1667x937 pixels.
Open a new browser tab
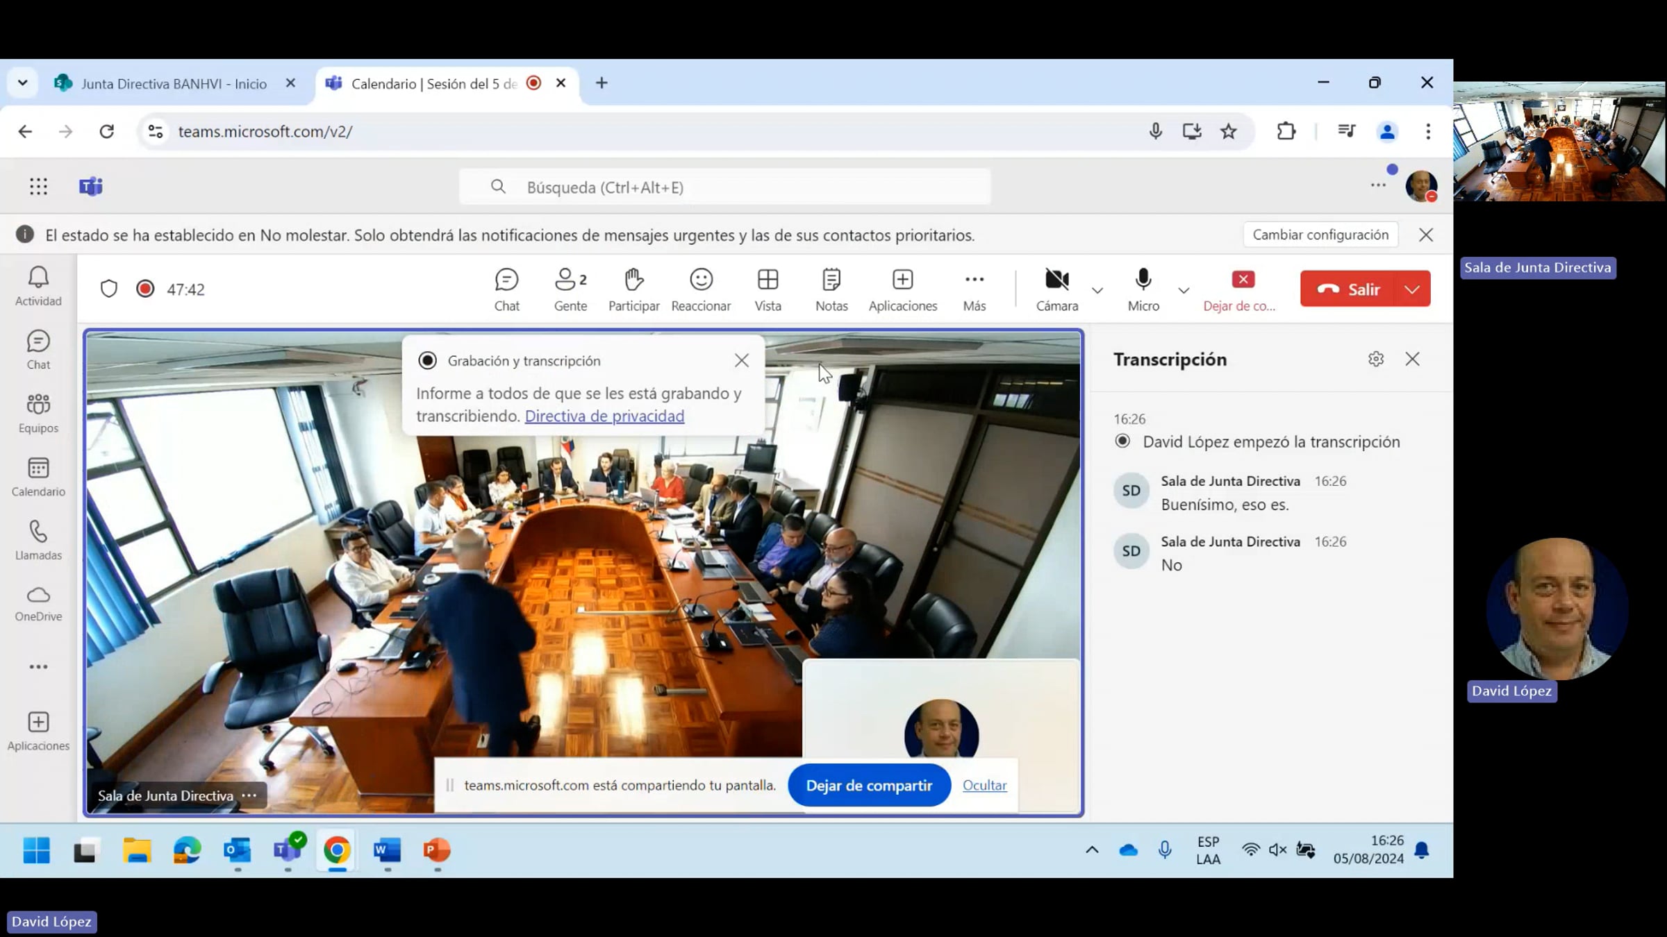[x=602, y=83]
